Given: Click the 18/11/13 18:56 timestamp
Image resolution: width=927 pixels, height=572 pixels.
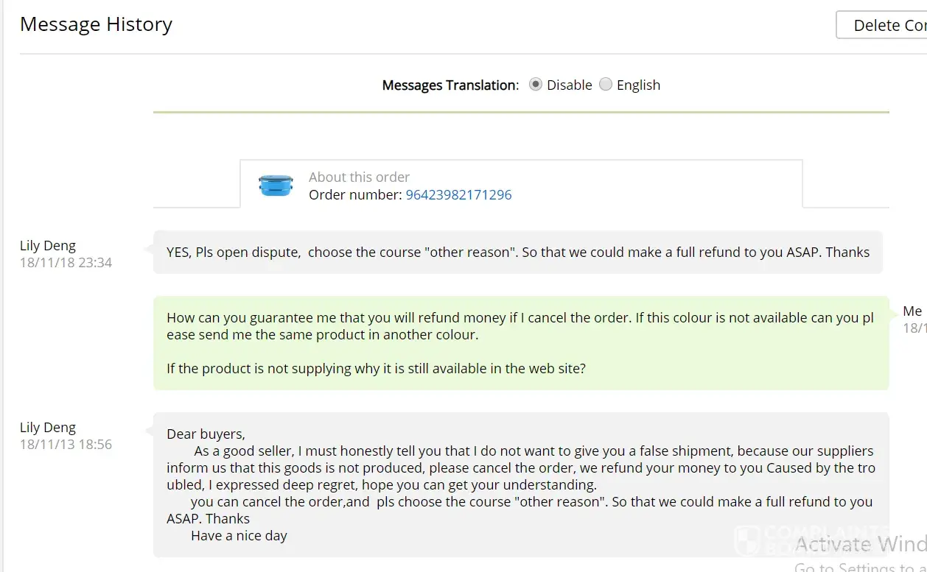Looking at the screenshot, I should 66,445.
